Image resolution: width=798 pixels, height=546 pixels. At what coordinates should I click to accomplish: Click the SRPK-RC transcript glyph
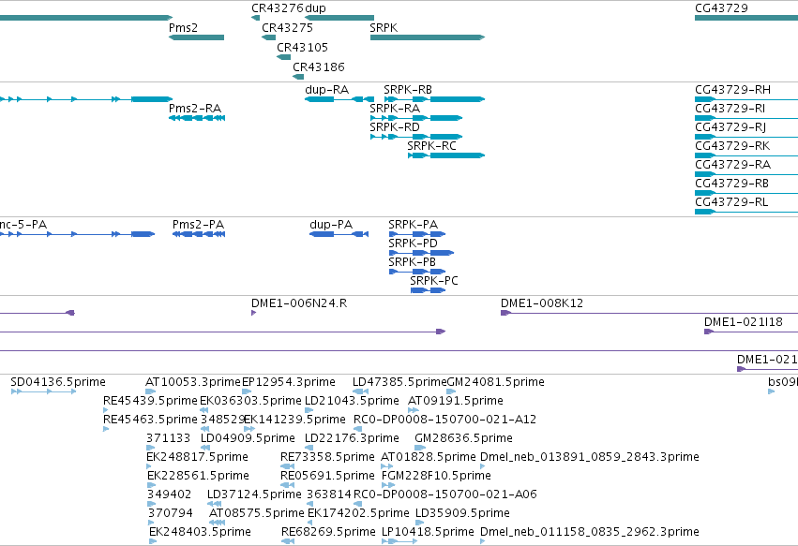446,155
